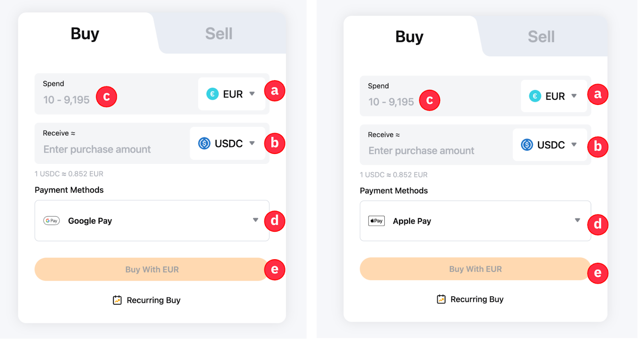This screenshot has height=339, width=638.
Task: Click the Apple Pay logo icon
Action: pyautogui.click(x=376, y=221)
